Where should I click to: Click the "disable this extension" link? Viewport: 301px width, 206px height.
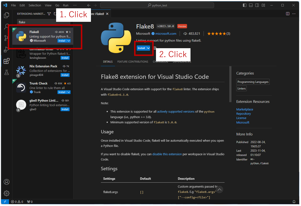coord(167,154)
